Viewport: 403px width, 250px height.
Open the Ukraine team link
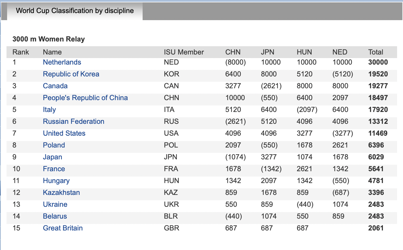[x=55, y=204]
